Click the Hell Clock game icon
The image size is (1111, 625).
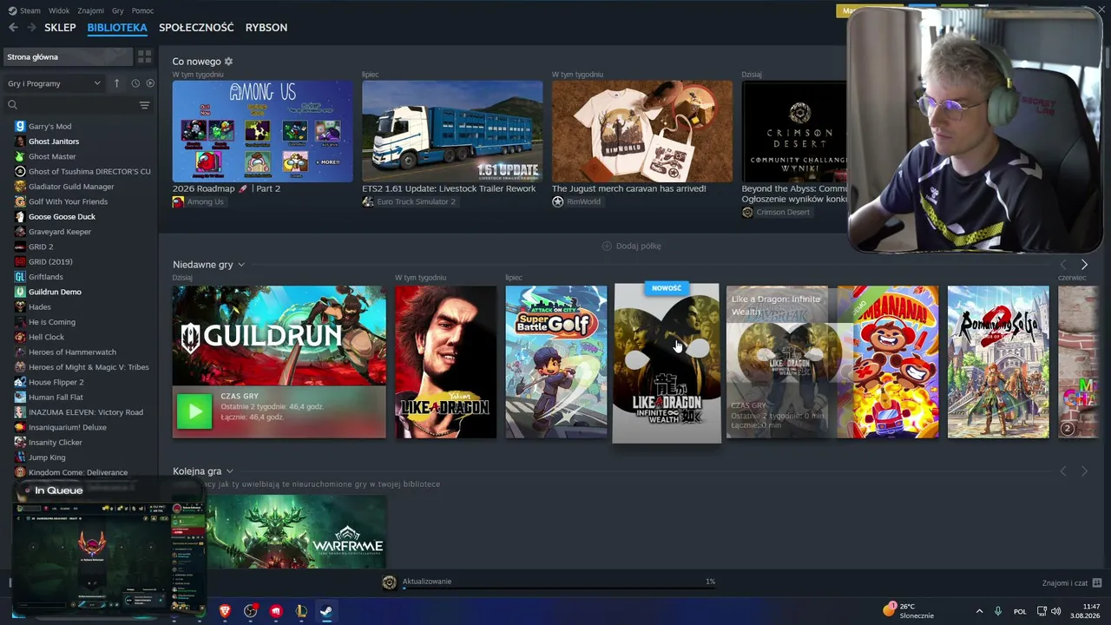click(x=20, y=337)
